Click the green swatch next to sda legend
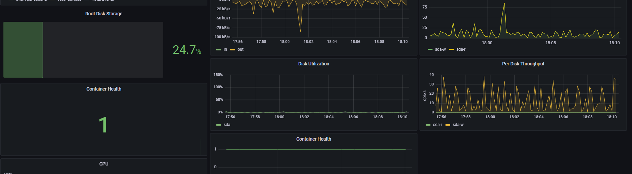The width and height of the screenshot is (632, 174). coord(219,125)
